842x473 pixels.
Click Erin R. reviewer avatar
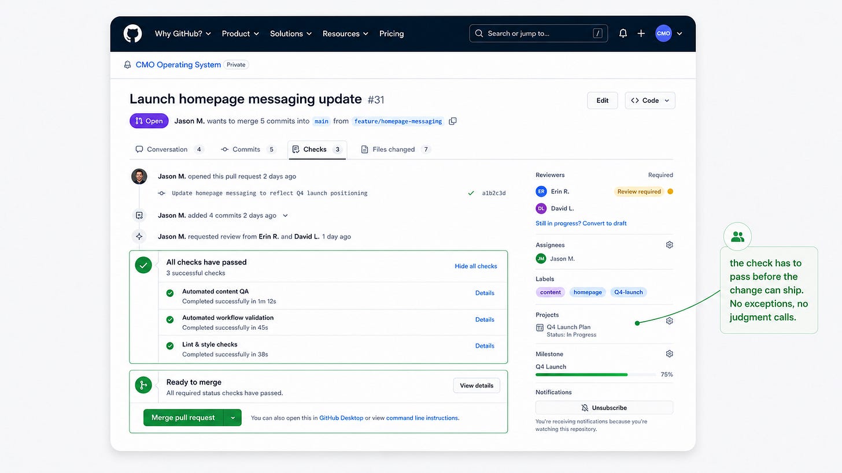[541, 192]
